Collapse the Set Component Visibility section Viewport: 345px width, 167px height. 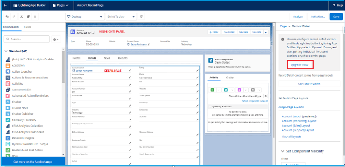(283, 151)
